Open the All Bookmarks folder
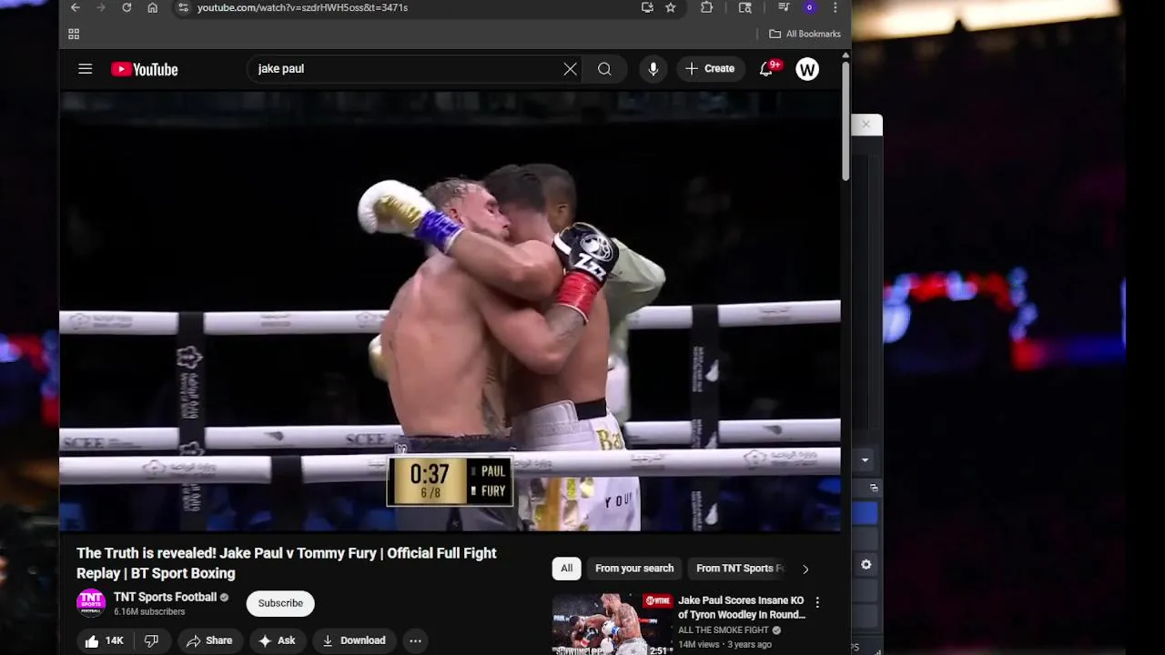1165x655 pixels. click(x=805, y=34)
